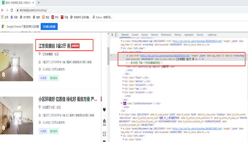Switch to the Sources tab

click(x=144, y=35)
